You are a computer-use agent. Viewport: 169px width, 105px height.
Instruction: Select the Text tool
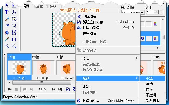(x=7, y=12)
